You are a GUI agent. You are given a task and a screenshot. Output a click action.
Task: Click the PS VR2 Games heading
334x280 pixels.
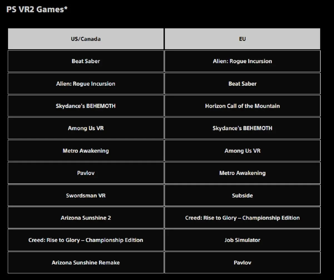[x=37, y=9]
